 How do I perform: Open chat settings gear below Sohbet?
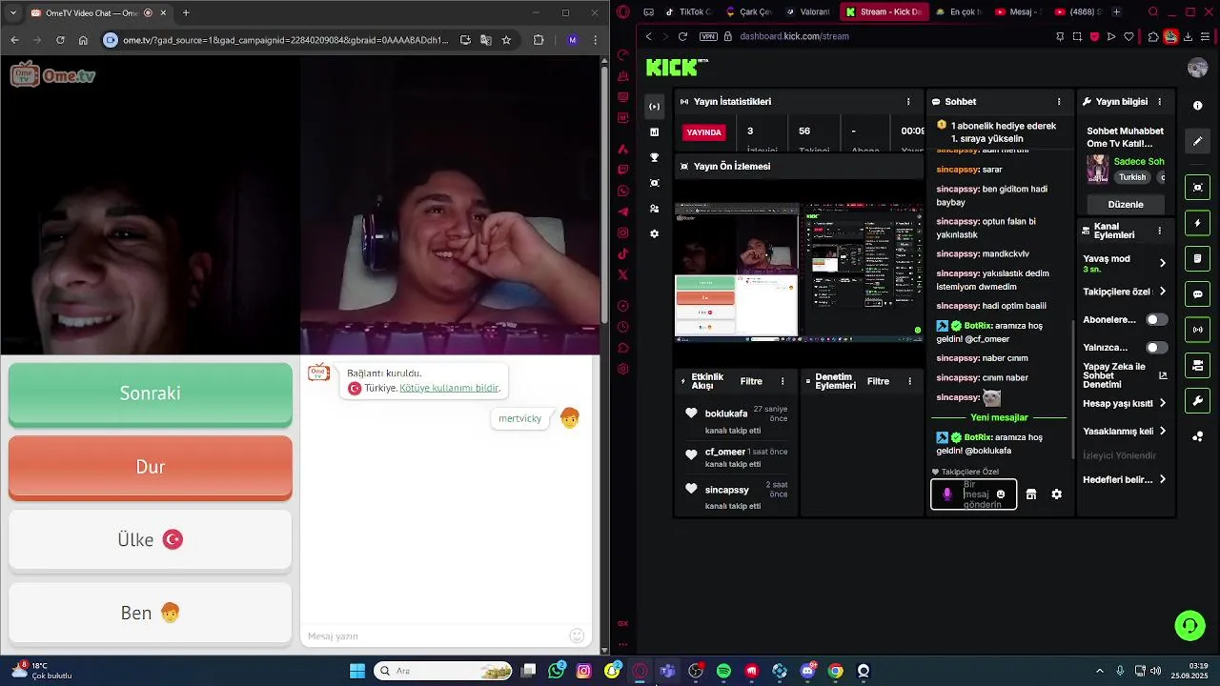(1056, 494)
